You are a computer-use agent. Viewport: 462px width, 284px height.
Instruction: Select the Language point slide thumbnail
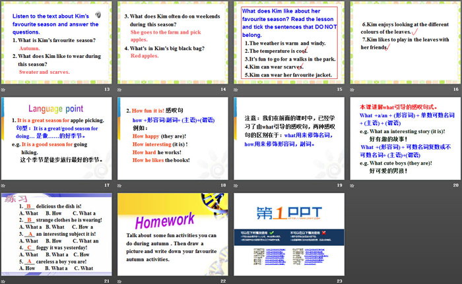tap(57, 138)
